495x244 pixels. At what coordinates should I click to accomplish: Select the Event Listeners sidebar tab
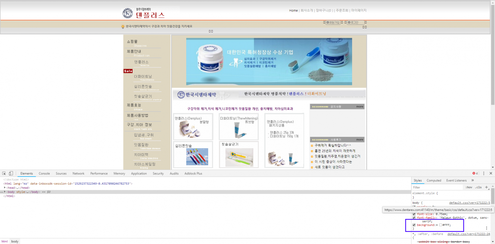point(456,181)
